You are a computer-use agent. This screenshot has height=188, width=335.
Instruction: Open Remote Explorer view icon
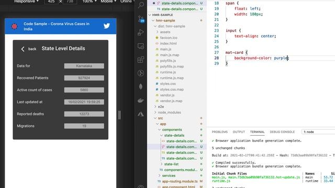point(141,46)
